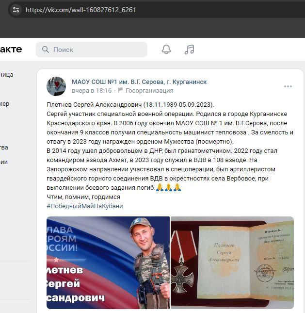Click the site settings icon in address bar
The image size is (305, 313).
tap(16, 10)
